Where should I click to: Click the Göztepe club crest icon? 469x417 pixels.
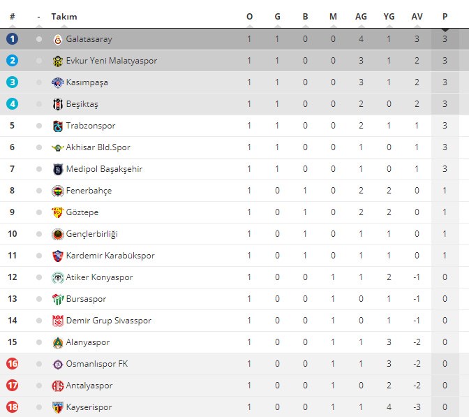click(x=58, y=212)
